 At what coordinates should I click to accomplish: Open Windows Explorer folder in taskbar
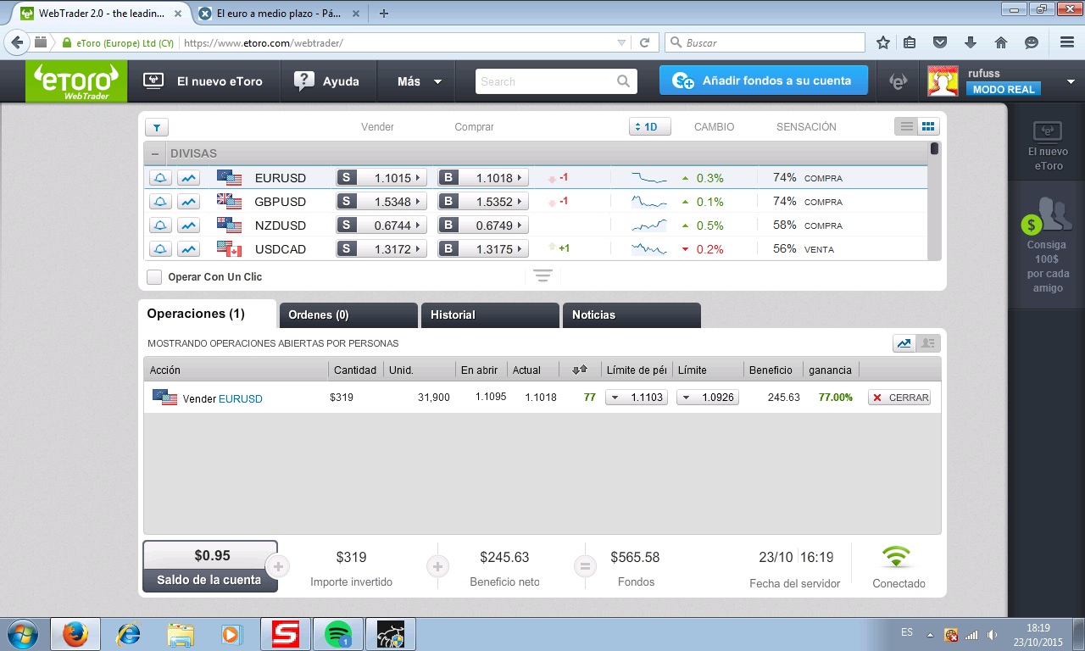tap(180, 634)
